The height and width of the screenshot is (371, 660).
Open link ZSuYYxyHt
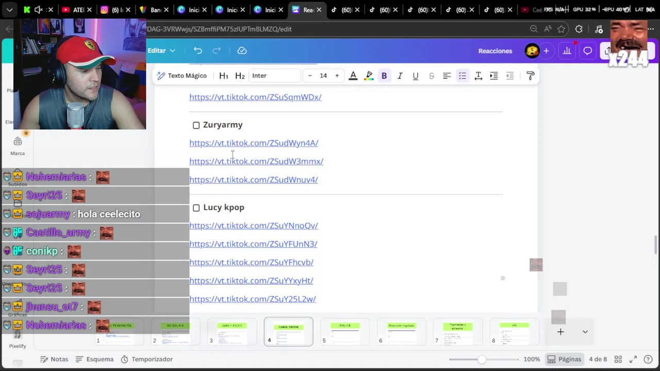(x=251, y=280)
